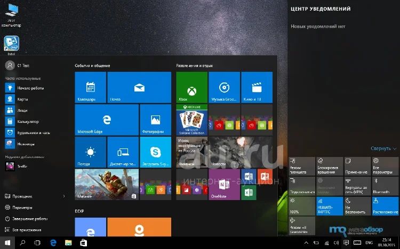Click the Connect (Подключиться) quick action
This screenshot has width=400, height=249.
(302, 186)
